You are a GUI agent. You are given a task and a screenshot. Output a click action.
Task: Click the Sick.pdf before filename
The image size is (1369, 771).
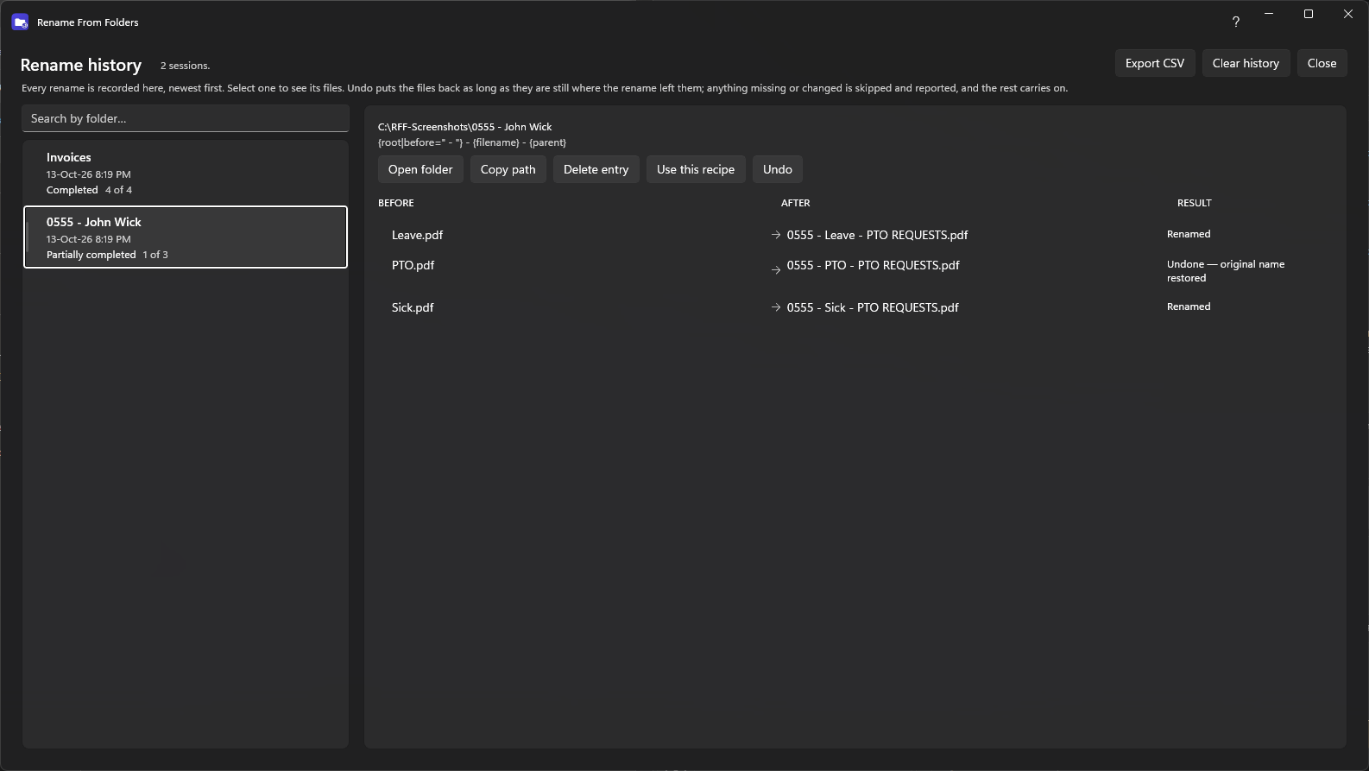point(413,307)
